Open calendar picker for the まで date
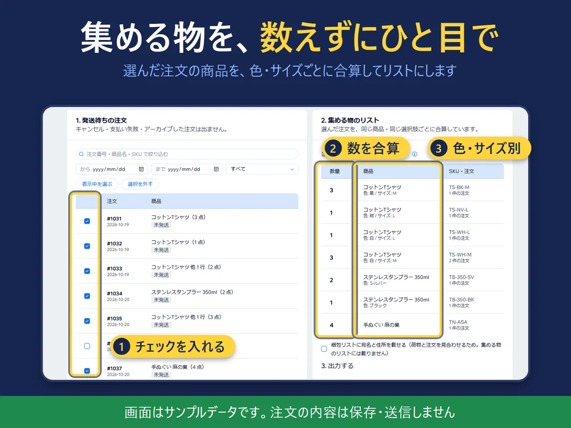This screenshot has height=428, width=571. [x=216, y=169]
